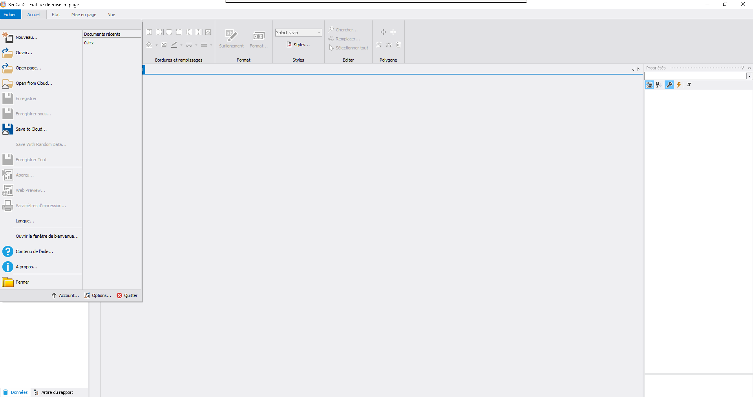753x397 pixels.
Task: Open the Save to Cloud option
Action: [x=31, y=129]
